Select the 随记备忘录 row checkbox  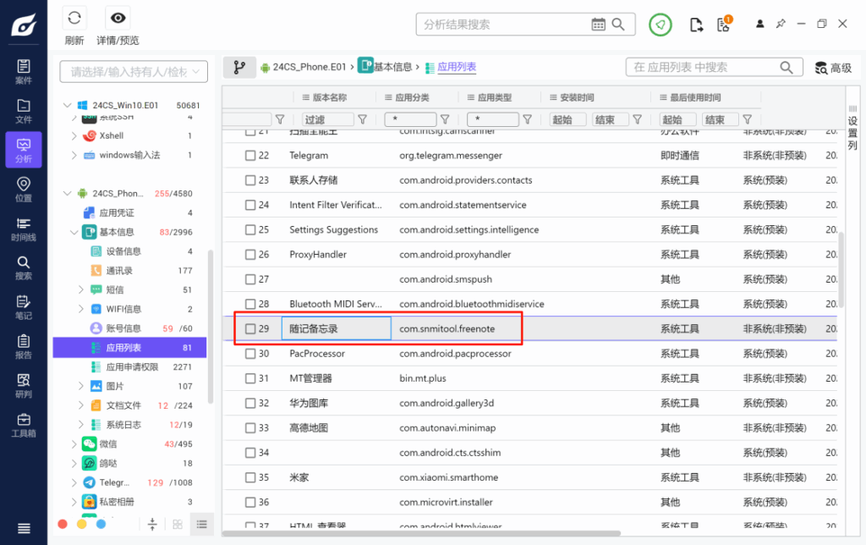click(x=249, y=328)
